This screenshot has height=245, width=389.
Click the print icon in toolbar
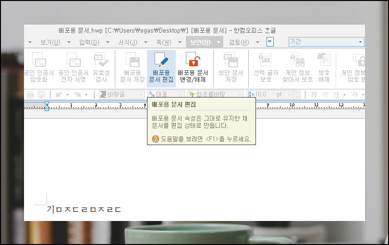pos(30,95)
